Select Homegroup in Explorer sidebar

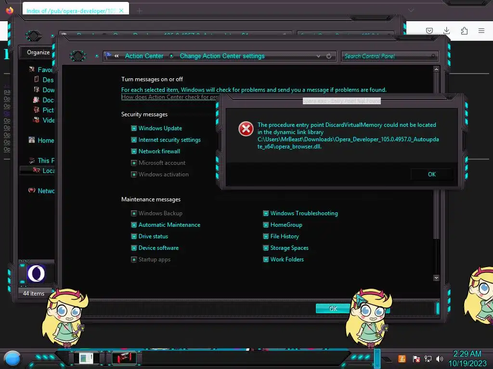coord(41,140)
